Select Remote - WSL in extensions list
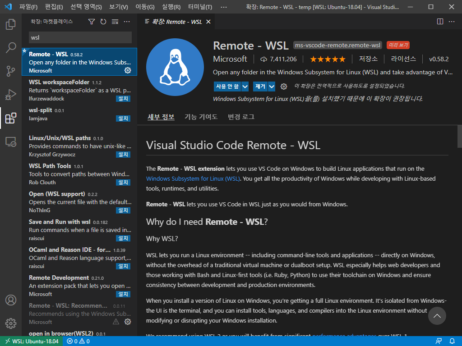This screenshot has height=346, width=462. (x=79, y=62)
